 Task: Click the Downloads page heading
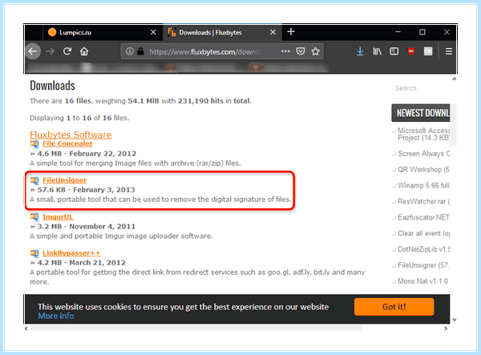(52, 86)
